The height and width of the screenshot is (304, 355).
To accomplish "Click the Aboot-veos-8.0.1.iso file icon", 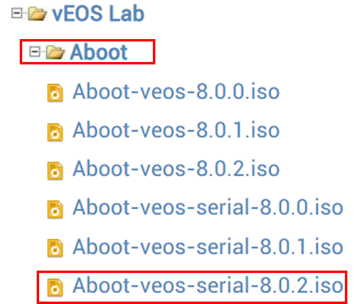I will pos(55,132).
